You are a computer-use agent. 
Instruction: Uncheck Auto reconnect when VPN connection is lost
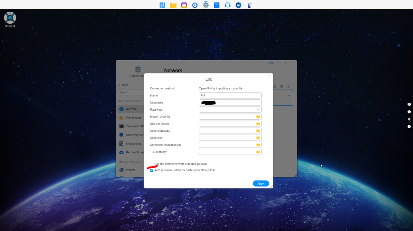tap(152, 170)
